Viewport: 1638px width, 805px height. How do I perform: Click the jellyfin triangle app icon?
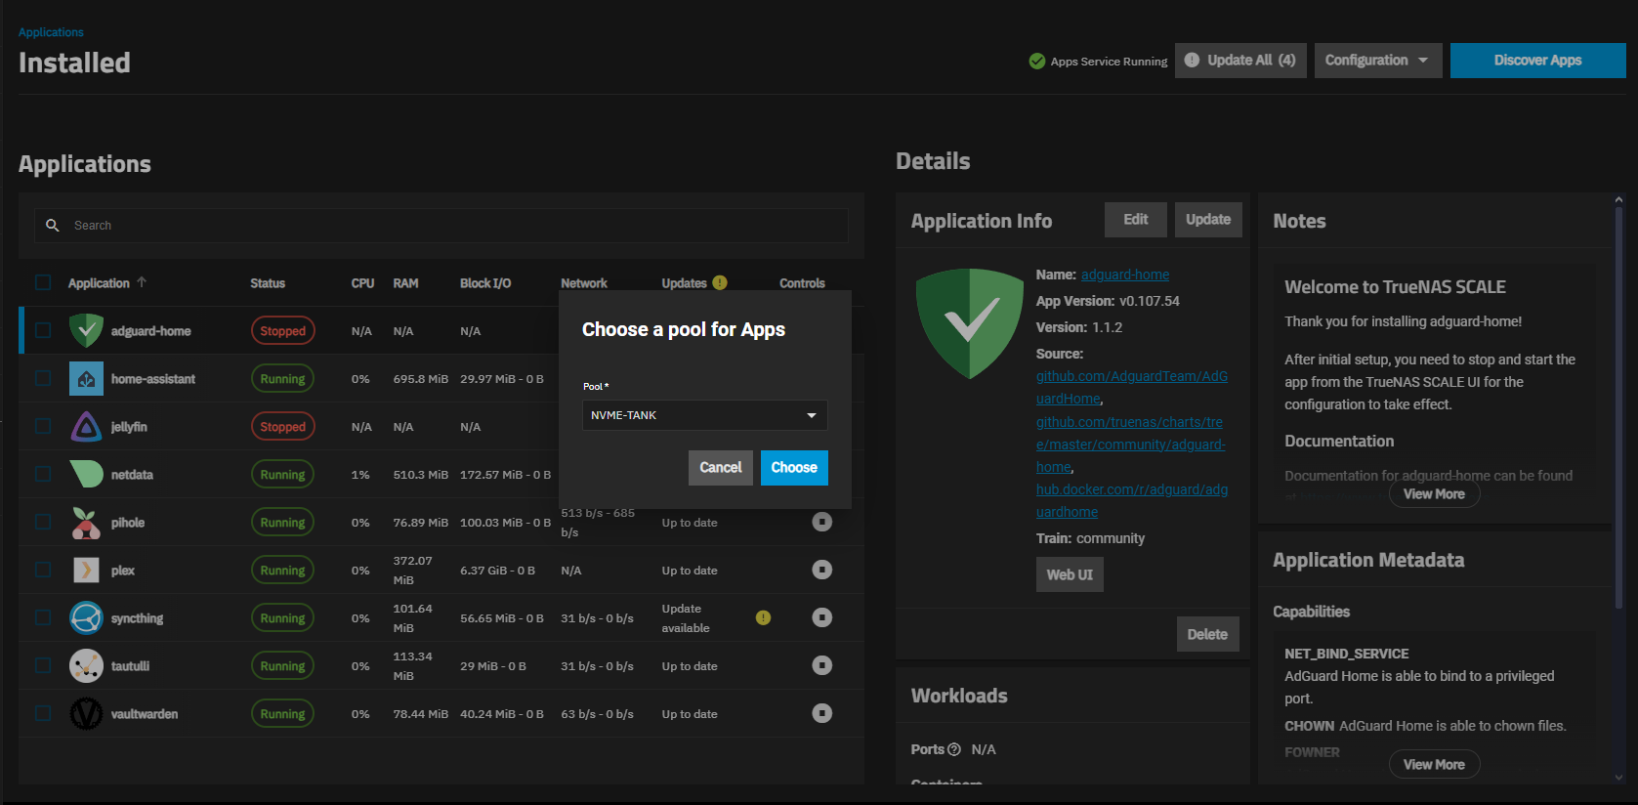click(x=86, y=426)
